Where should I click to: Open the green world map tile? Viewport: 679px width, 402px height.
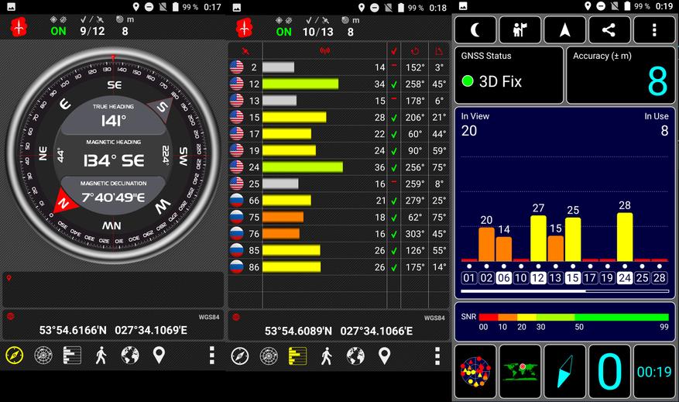coord(520,371)
